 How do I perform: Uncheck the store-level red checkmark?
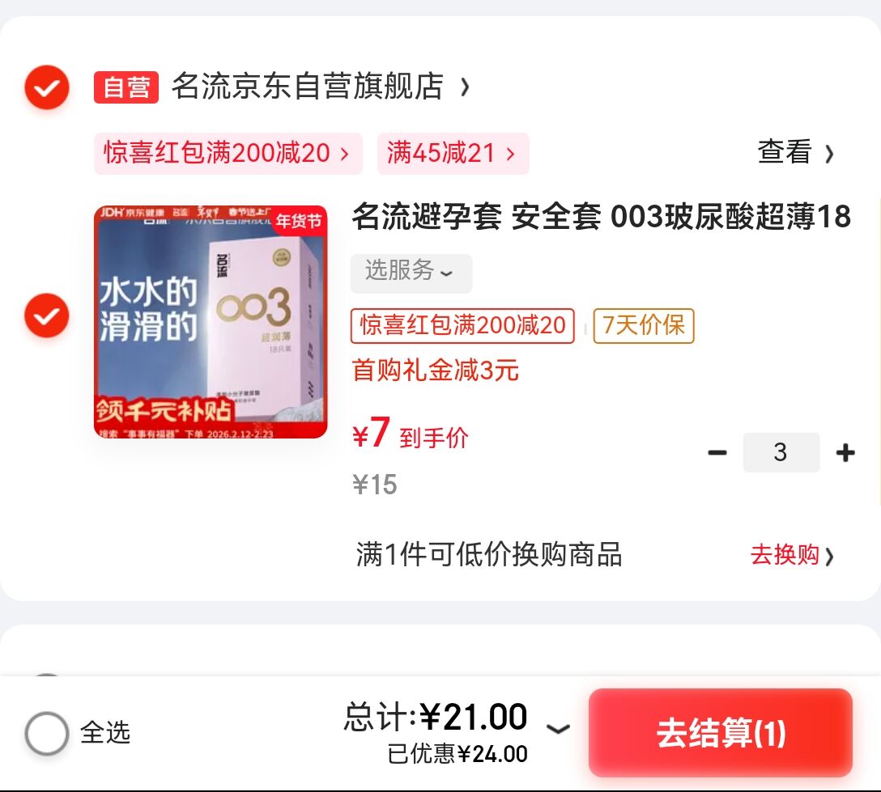click(47, 87)
